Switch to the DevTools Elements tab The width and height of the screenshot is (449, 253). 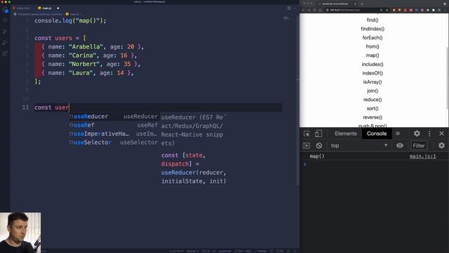346,134
